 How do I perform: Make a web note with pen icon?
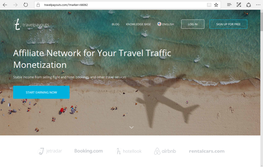click(x=239, y=5)
